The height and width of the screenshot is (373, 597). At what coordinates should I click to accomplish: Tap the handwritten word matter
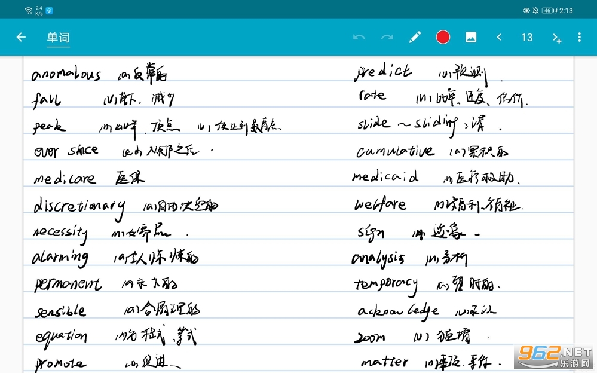[384, 362]
